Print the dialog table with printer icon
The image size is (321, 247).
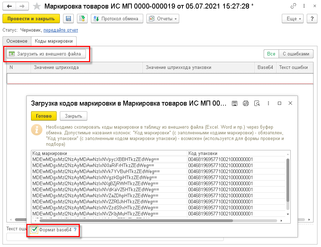click(246, 103)
